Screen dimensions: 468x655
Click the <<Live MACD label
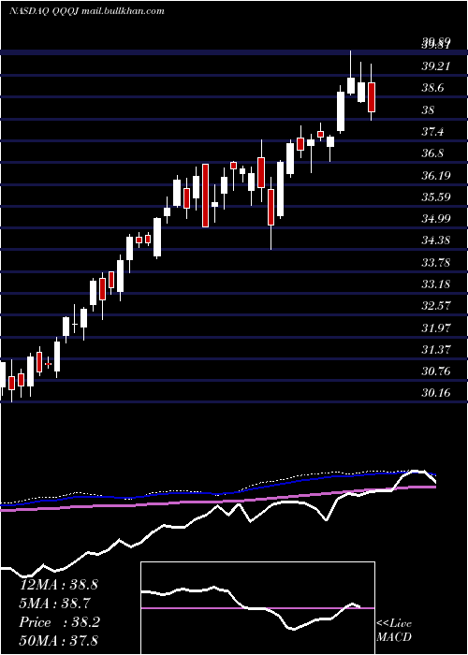point(394,630)
